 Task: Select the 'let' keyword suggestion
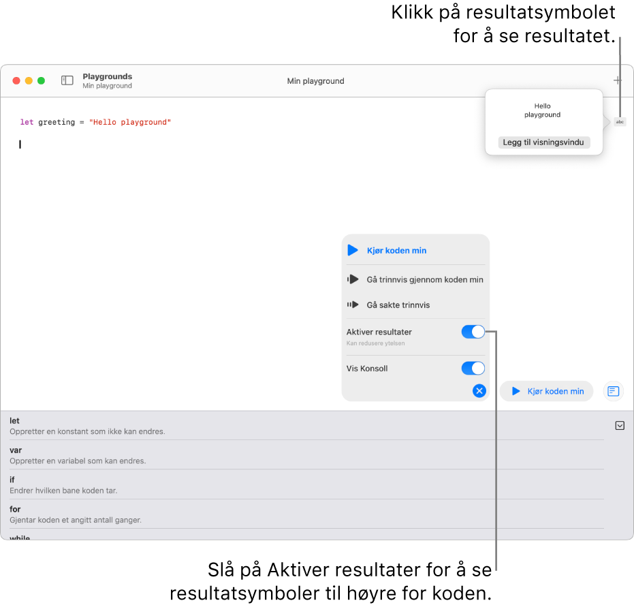306,426
